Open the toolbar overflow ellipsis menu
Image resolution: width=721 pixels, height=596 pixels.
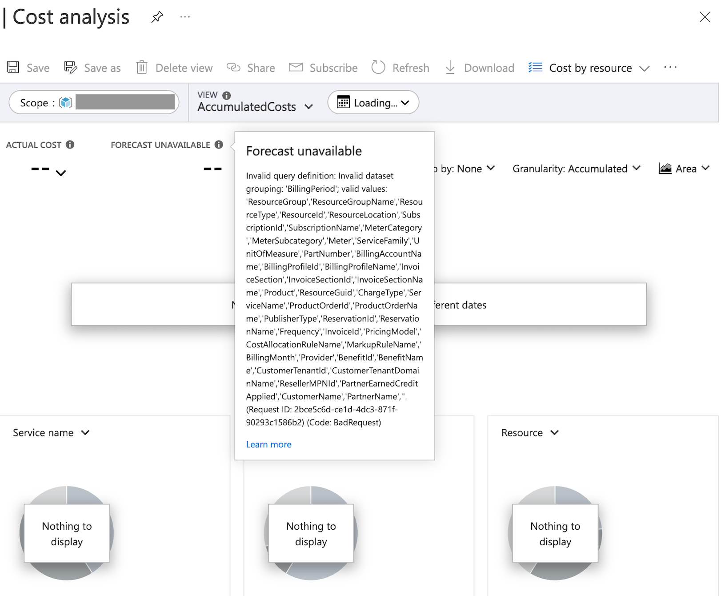[x=670, y=68]
